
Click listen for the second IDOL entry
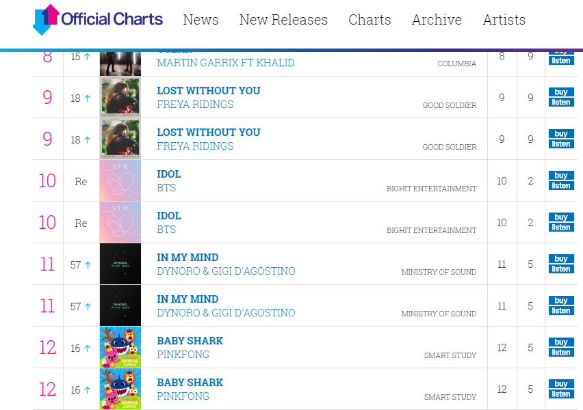click(x=561, y=228)
